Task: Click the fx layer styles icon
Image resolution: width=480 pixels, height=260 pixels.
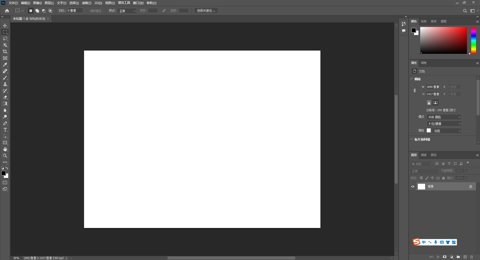Action: coord(438,257)
